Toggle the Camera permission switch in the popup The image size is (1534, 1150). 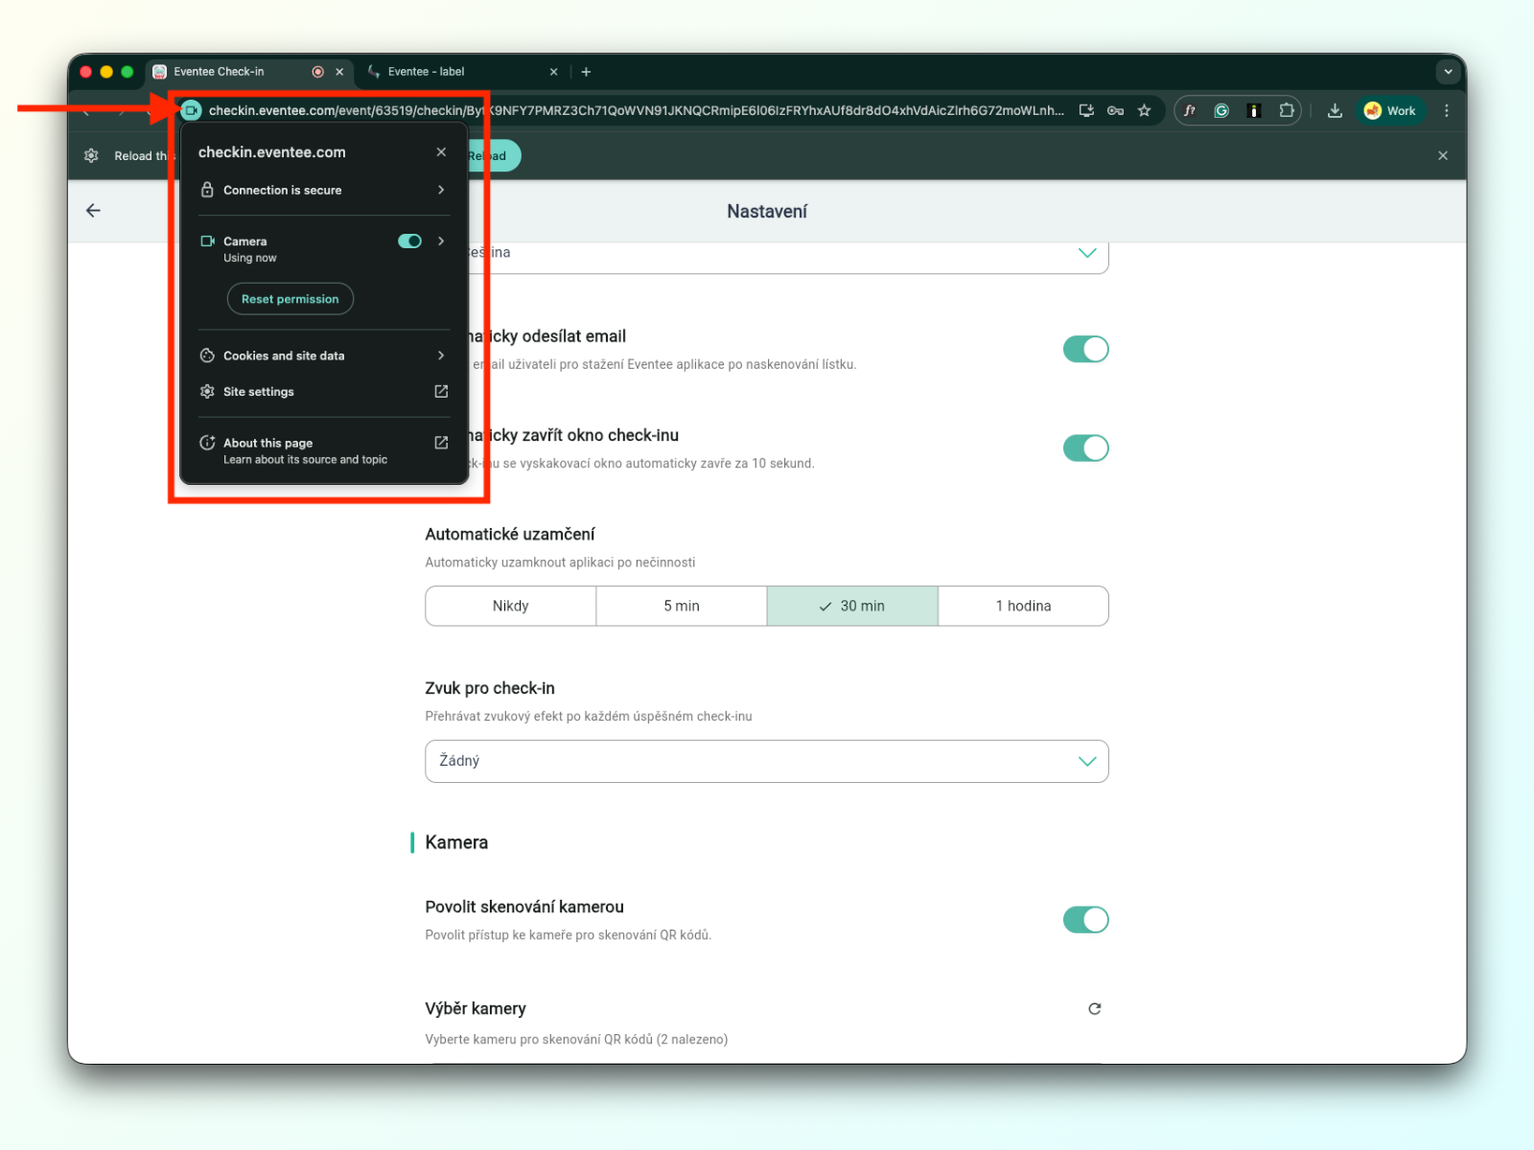(409, 241)
